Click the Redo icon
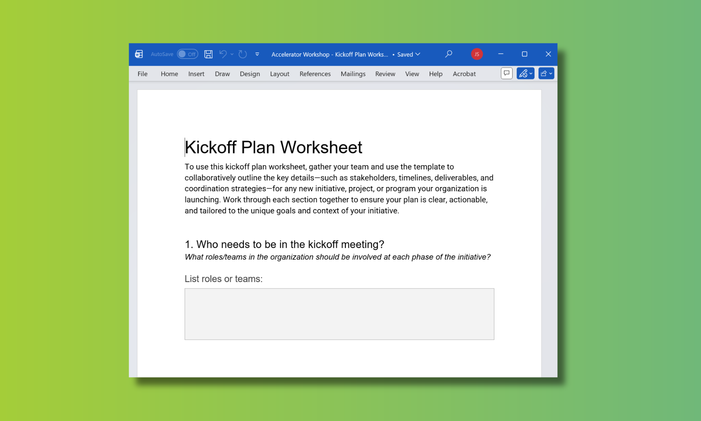The height and width of the screenshot is (421, 701). point(242,54)
